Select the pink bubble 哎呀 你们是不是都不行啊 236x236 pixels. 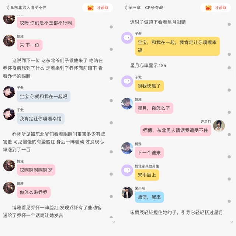[x=46, y=23]
